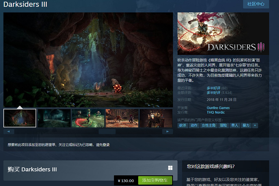Viewport: 279px width, 186px height.
Task: Select the second dark corridor thumbnail
Action: coord(54,118)
